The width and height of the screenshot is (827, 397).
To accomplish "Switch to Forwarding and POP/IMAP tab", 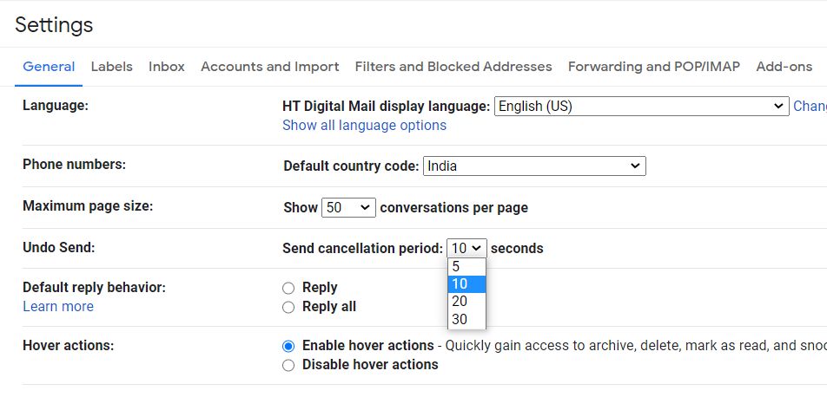I will [654, 67].
